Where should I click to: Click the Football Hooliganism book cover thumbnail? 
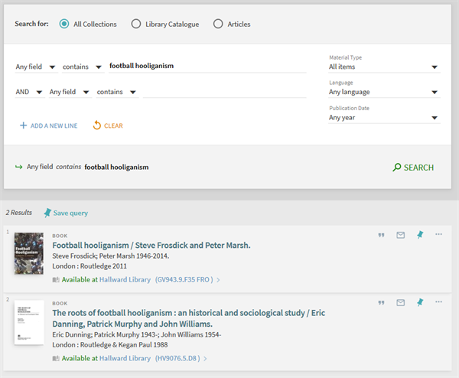[29, 253]
